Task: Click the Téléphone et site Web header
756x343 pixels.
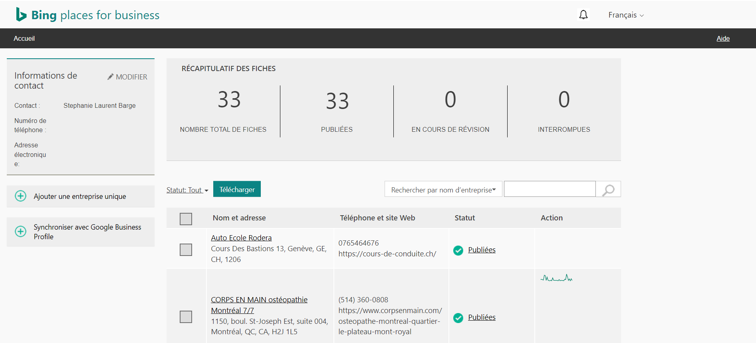Action: [377, 218]
